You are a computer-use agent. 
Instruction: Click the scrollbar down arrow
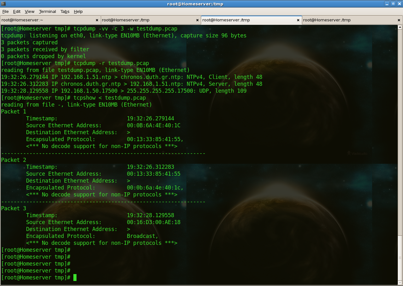click(400, 282)
